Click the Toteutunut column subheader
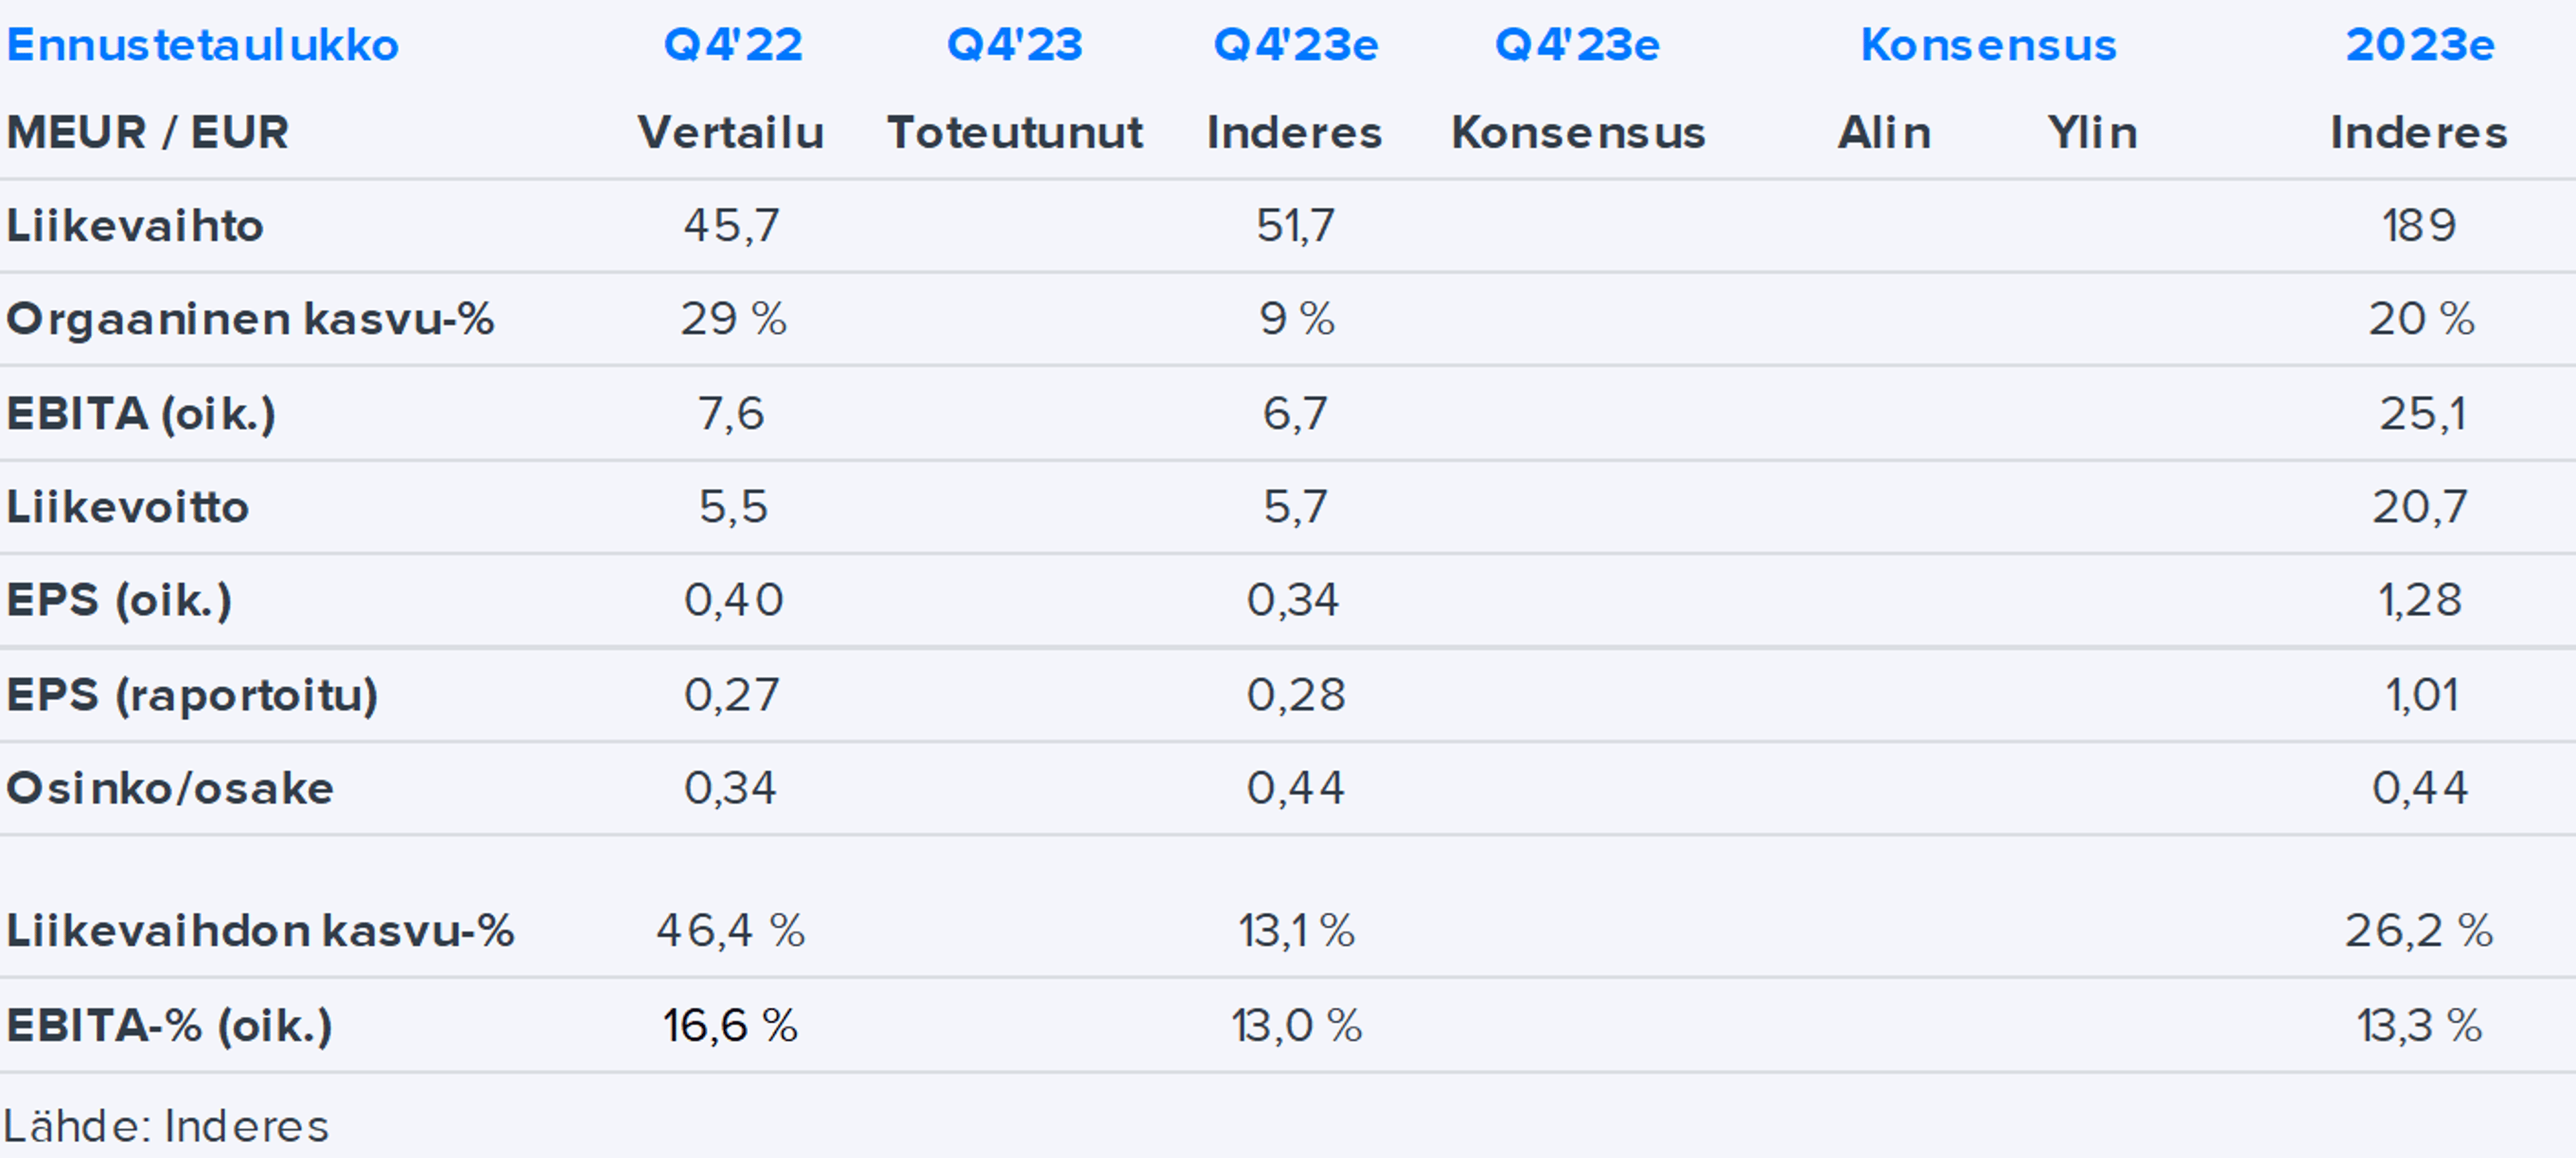This screenshot has height=1158, width=2576. coord(1014,133)
